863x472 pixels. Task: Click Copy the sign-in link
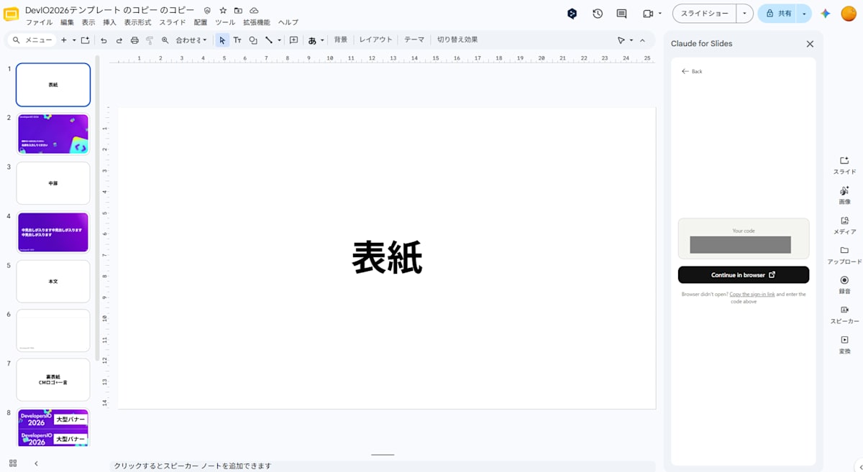tap(752, 294)
